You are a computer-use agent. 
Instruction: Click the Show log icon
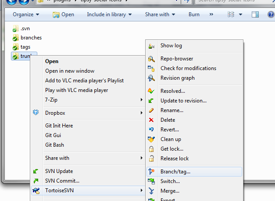[151, 46]
